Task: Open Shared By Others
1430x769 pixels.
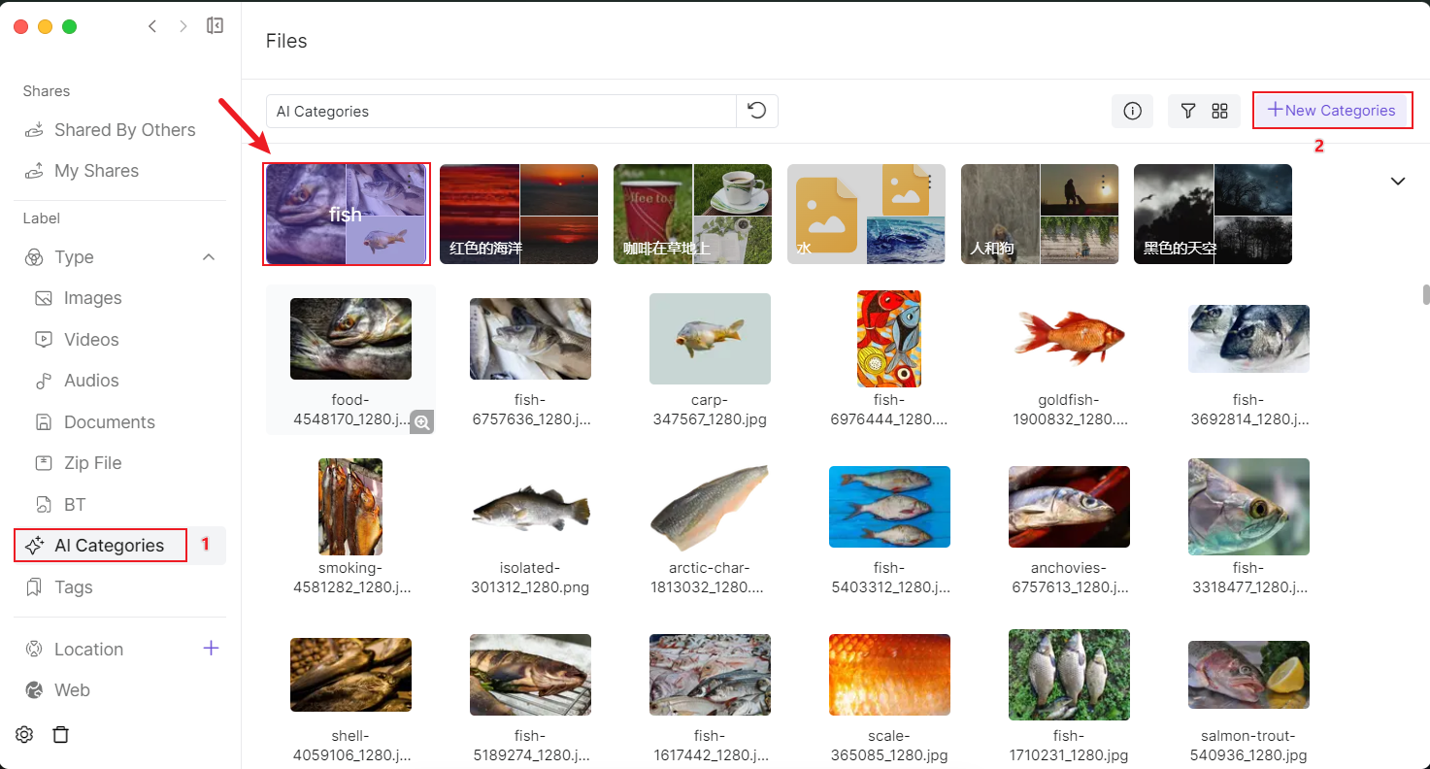Action: tap(124, 130)
